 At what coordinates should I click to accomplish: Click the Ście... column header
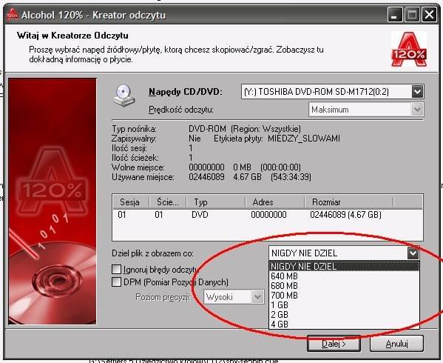(x=168, y=202)
